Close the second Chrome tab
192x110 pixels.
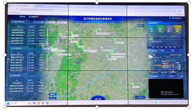coord(55,6)
